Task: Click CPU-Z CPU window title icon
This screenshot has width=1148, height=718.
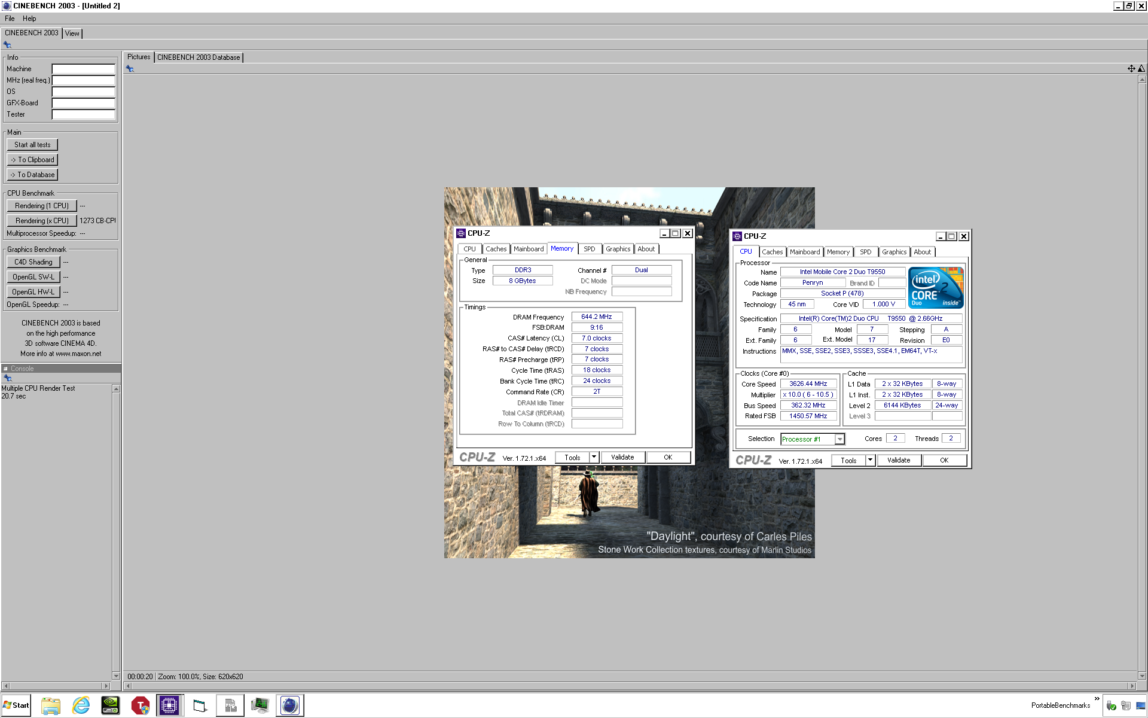Action: (737, 236)
